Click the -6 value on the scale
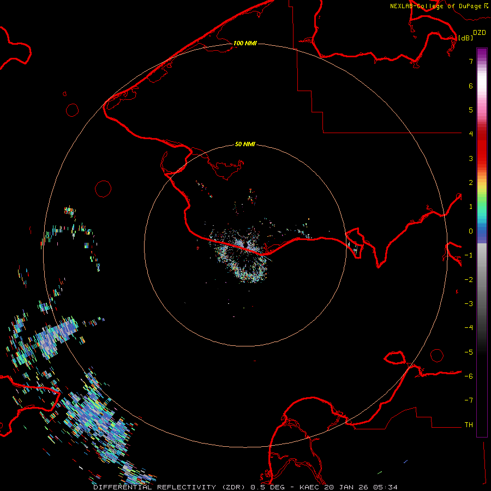This screenshot has width=491, height=491. click(x=469, y=376)
